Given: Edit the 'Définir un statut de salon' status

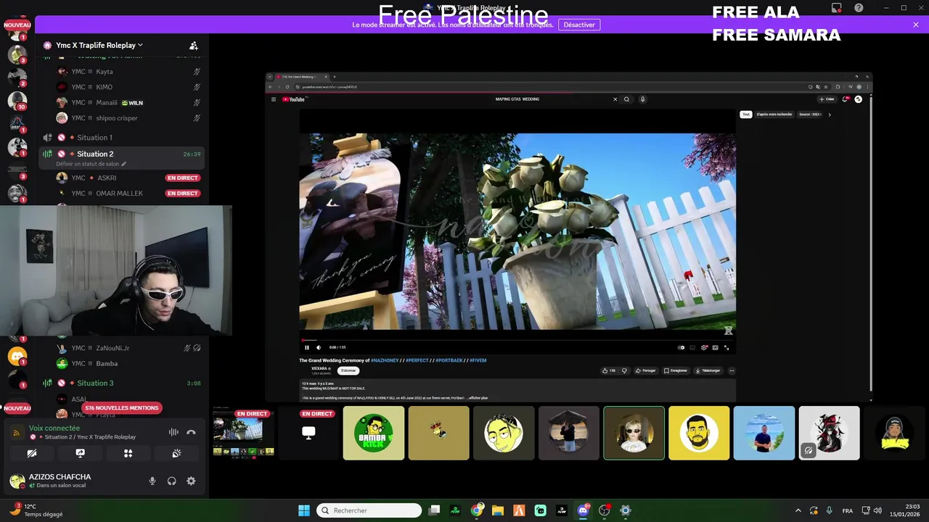Looking at the screenshot, I should [91, 164].
